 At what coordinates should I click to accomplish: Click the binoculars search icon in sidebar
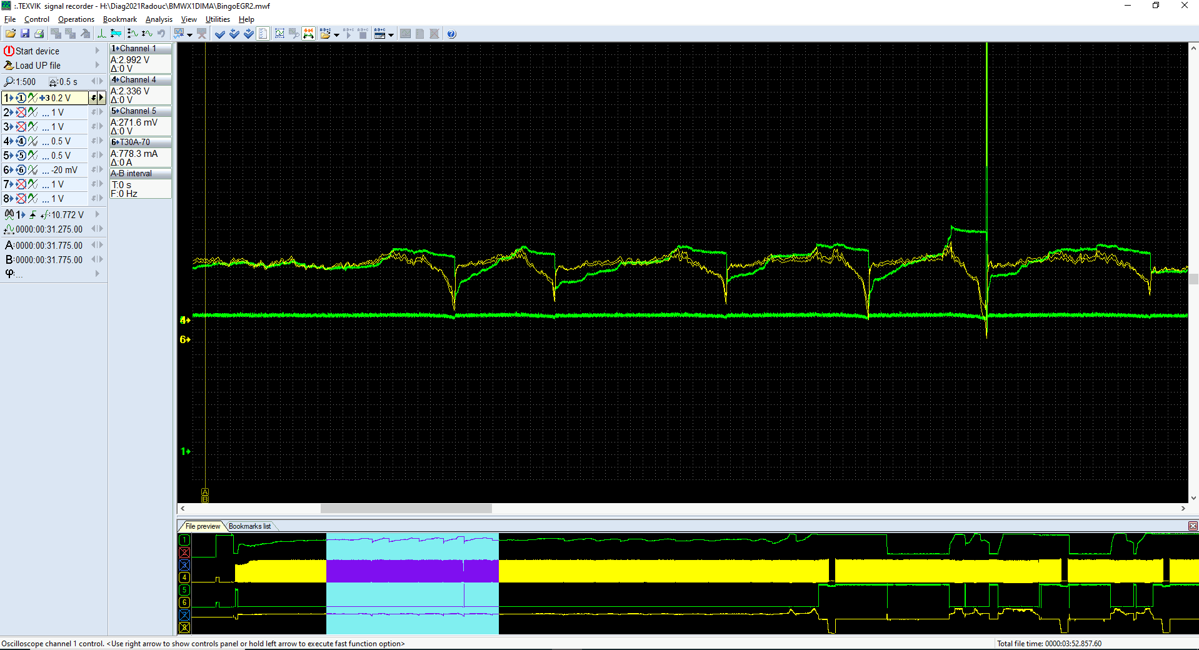(9, 214)
